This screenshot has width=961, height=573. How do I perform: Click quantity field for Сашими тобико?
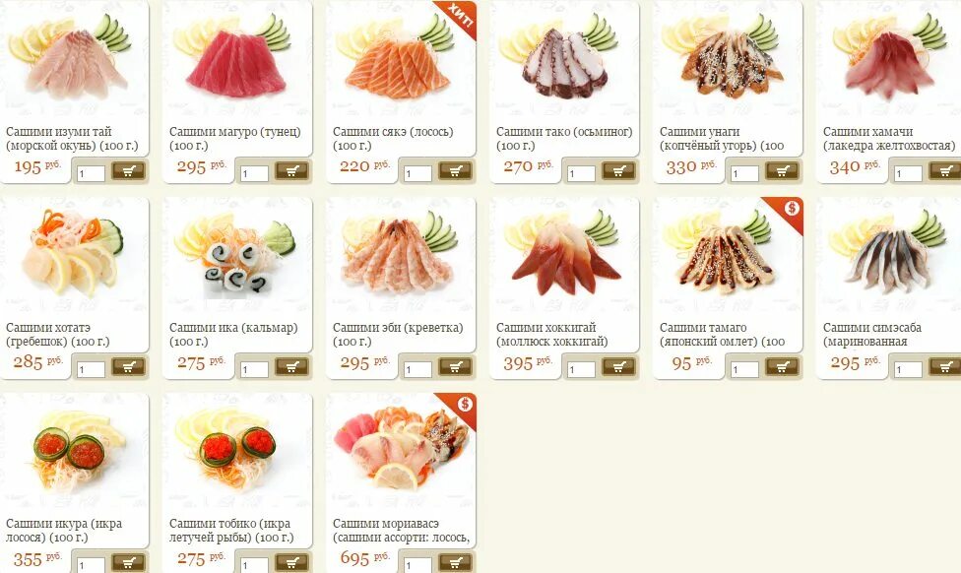pyautogui.click(x=254, y=565)
